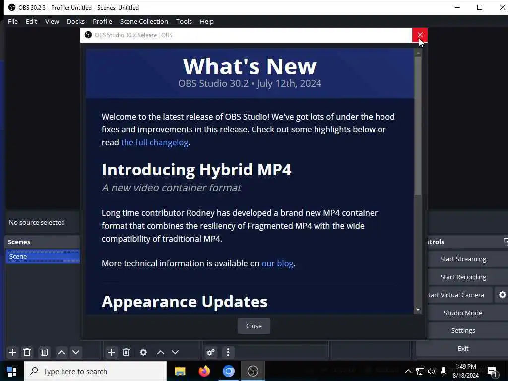This screenshot has width=508, height=381.
Task: Open Windows Start menu
Action: [x=12, y=371]
